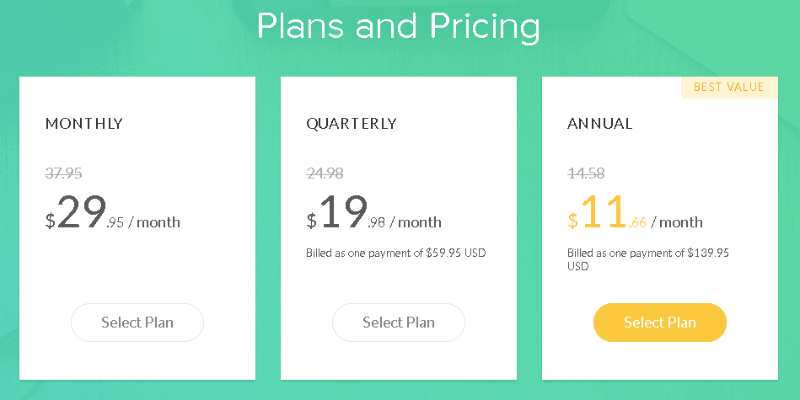Click the dollar sign on Quarterly price
This screenshot has width=800, height=400.
click(x=311, y=221)
